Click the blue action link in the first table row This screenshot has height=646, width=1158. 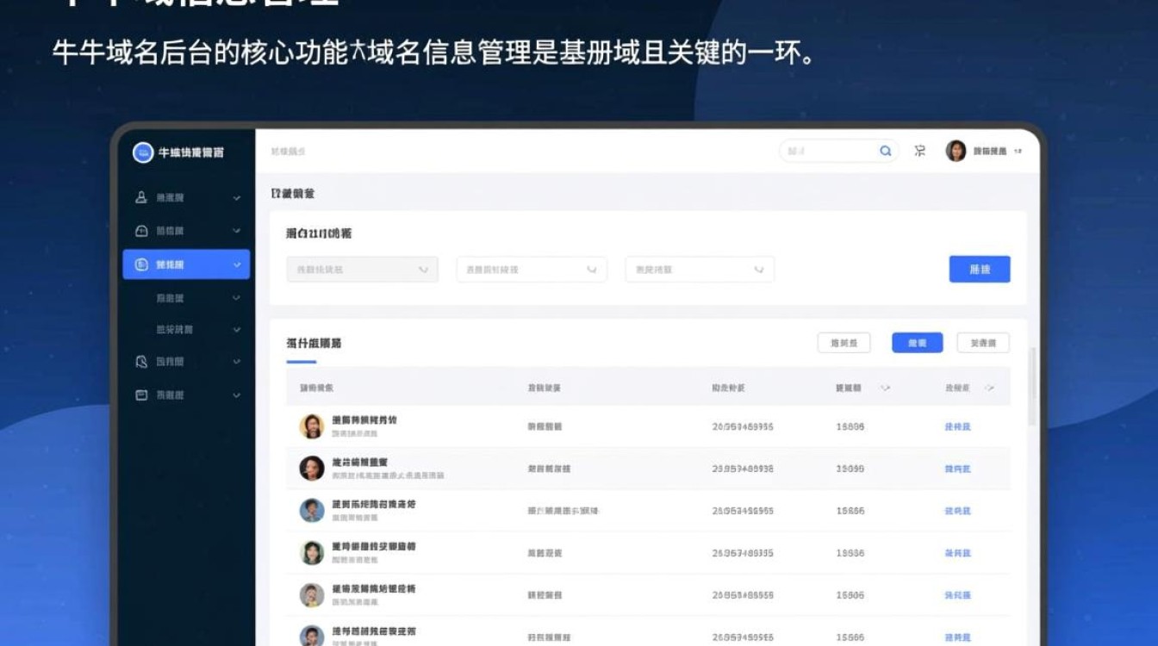pyautogui.click(x=956, y=426)
